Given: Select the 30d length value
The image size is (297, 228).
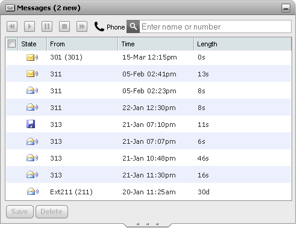Looking at the screenshot, I should click(204, 192).
